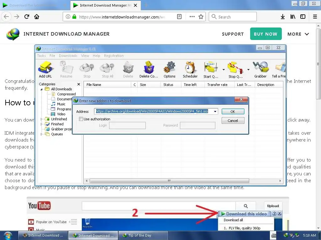Toggle the Firefox sidebar icon
Screen dimensions: 321x240
pyautogui.click(x=303, y=17)
